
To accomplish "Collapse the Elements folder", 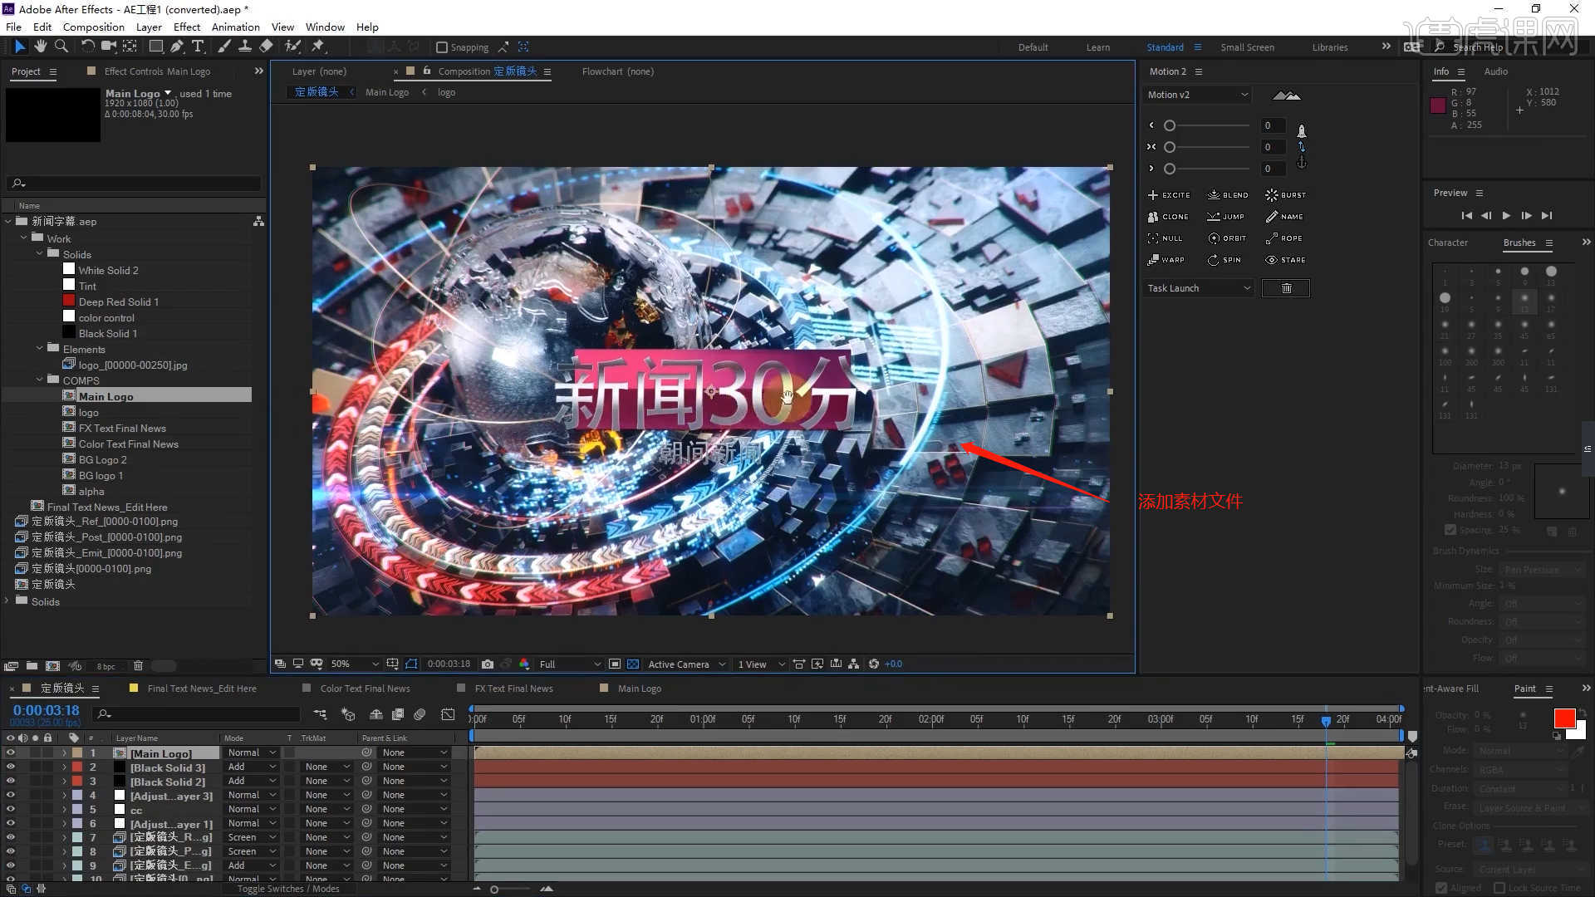I will 39,349.
